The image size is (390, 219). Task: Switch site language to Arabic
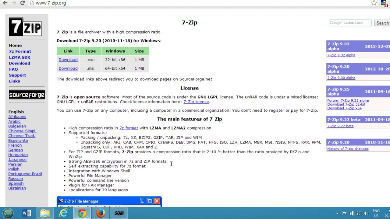[x=15, y=122]
